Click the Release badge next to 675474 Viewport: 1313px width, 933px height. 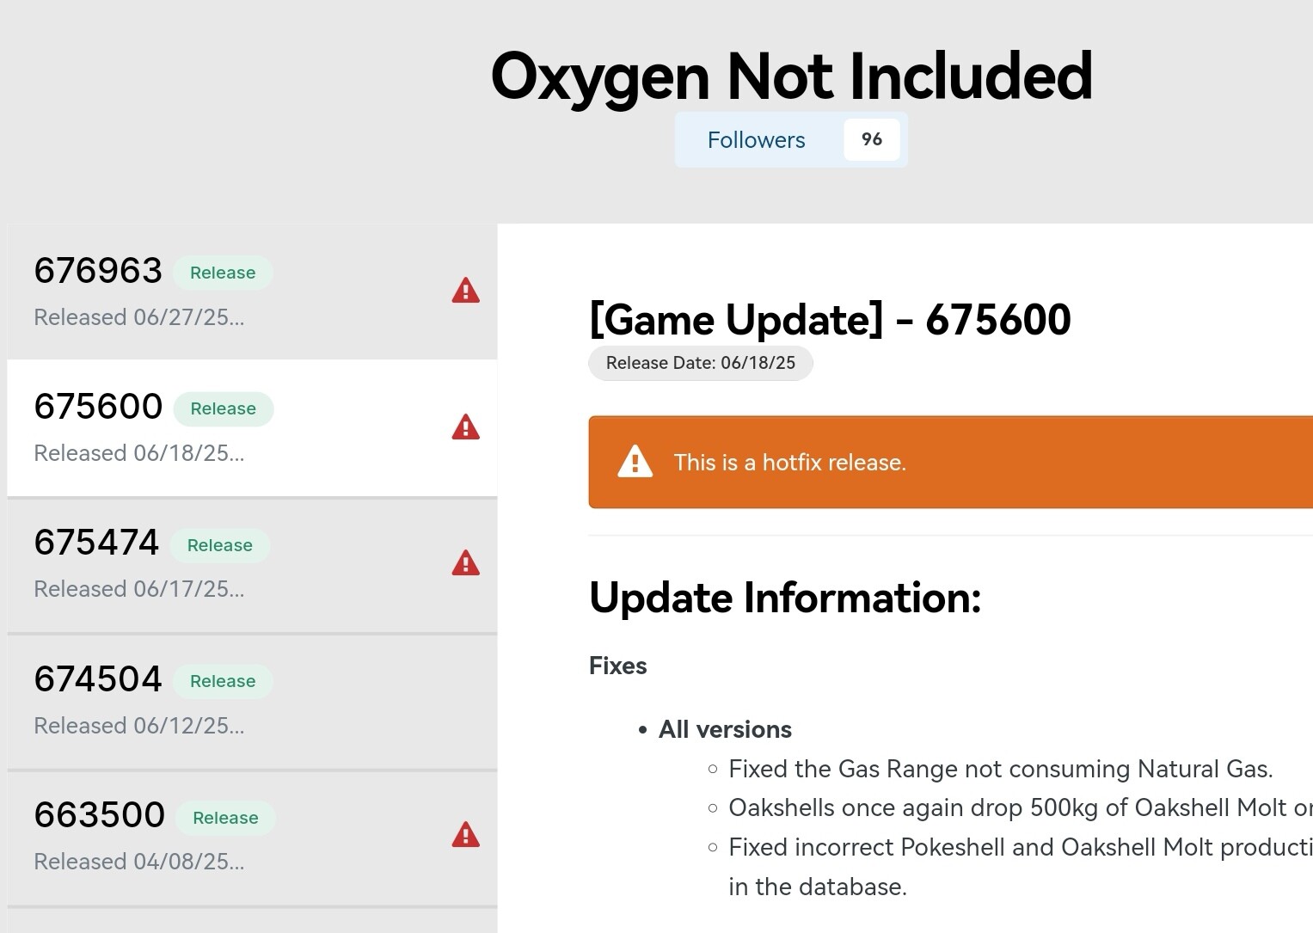(220, 545)
